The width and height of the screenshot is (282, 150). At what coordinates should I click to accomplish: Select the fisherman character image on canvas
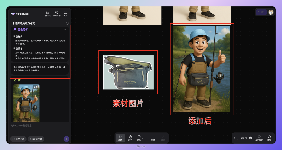[201, 69]
